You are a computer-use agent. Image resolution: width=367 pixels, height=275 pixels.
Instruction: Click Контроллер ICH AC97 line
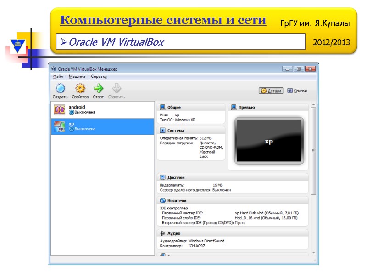coord(182,246)
